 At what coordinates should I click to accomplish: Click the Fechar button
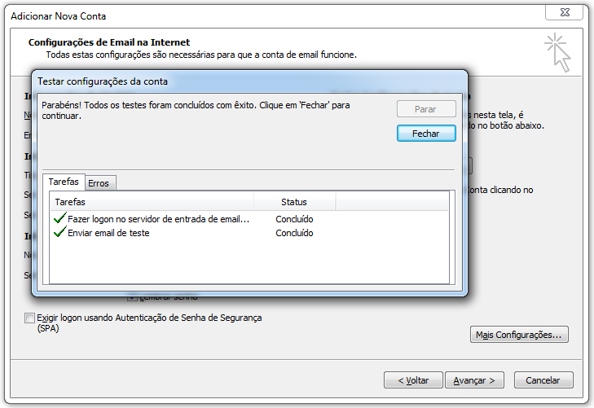tap(426, 134)
